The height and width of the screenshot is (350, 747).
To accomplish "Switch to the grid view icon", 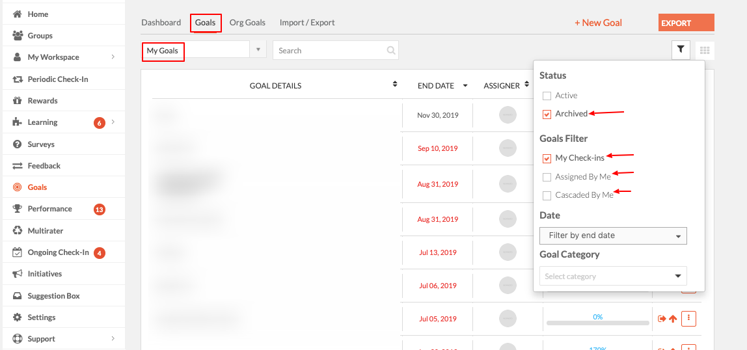I will [705, 51].
